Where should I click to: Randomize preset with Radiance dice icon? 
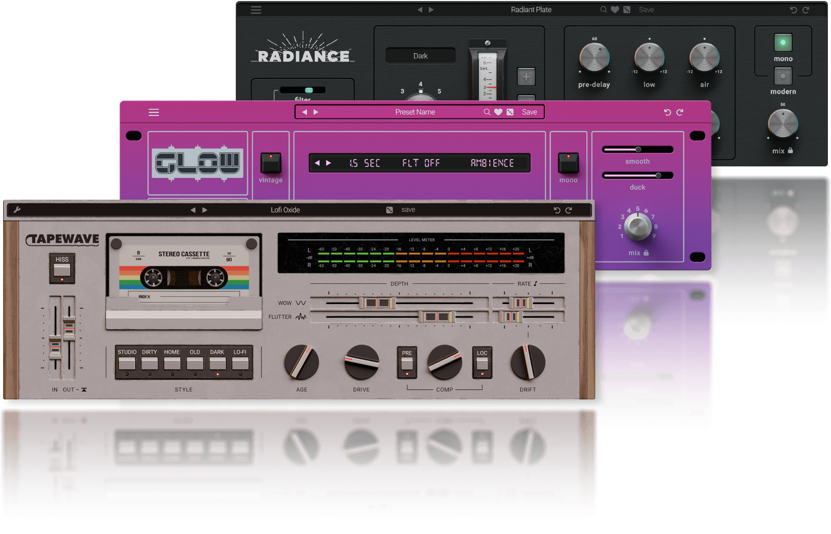pyautogui.click(x=627, y=10)
